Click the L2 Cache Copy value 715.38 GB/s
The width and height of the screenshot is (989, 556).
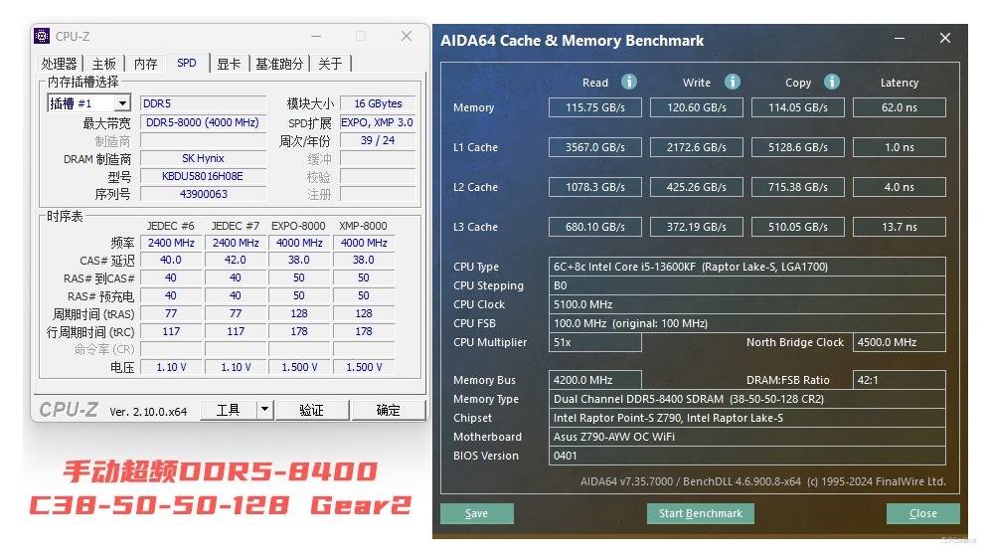pyautogui.click(x=798, y=187)
